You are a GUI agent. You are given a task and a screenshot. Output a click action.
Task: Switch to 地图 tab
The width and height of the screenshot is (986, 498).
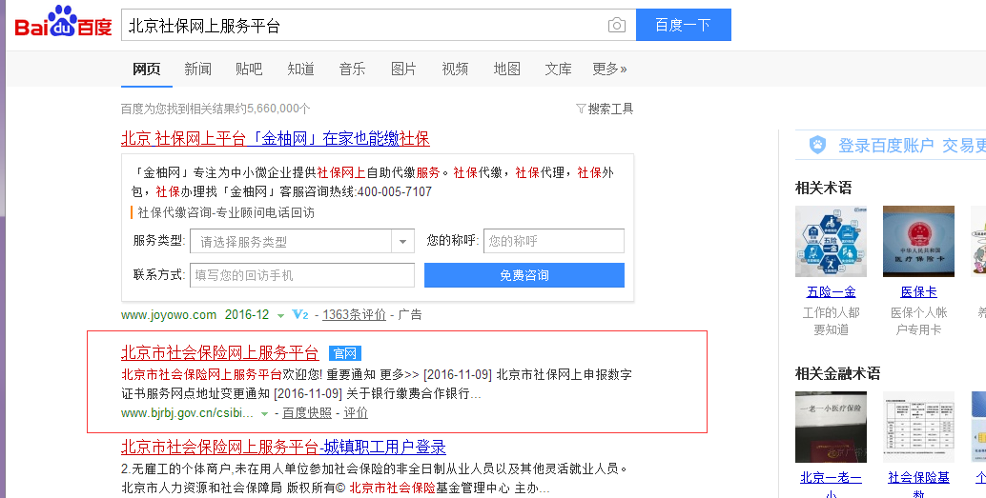pos(507,70)
